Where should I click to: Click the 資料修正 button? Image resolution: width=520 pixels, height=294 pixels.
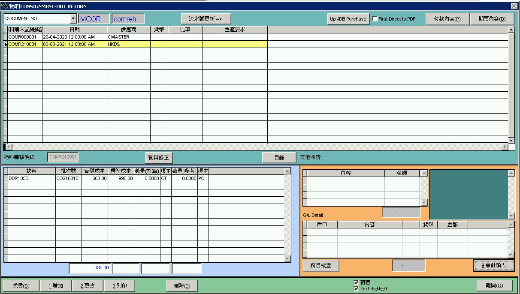[x=159, y=157]
